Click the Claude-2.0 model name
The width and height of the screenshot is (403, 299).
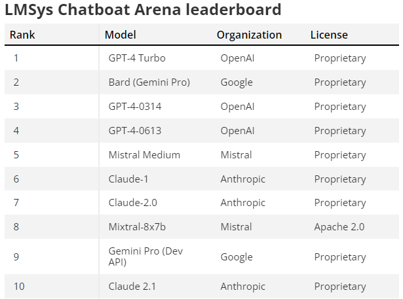point(132,203)
